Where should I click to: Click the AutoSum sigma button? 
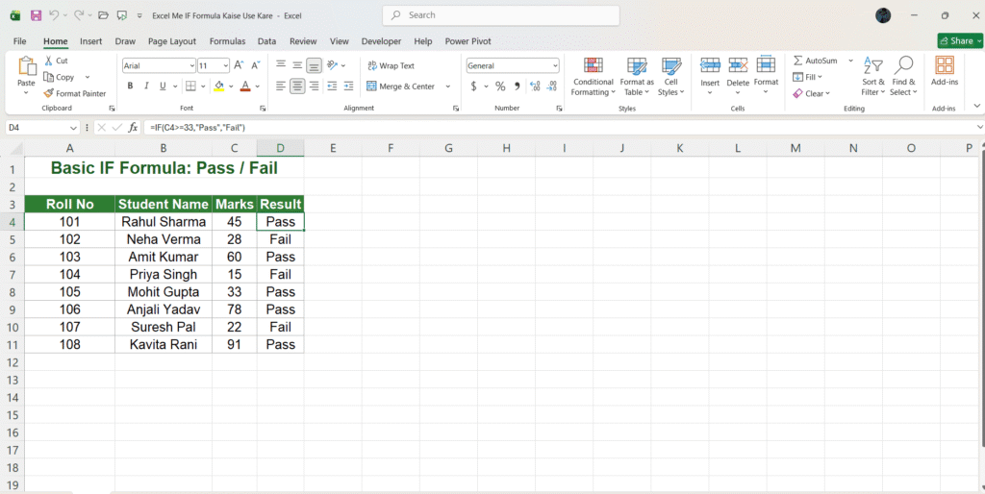(x=815, y=61)
